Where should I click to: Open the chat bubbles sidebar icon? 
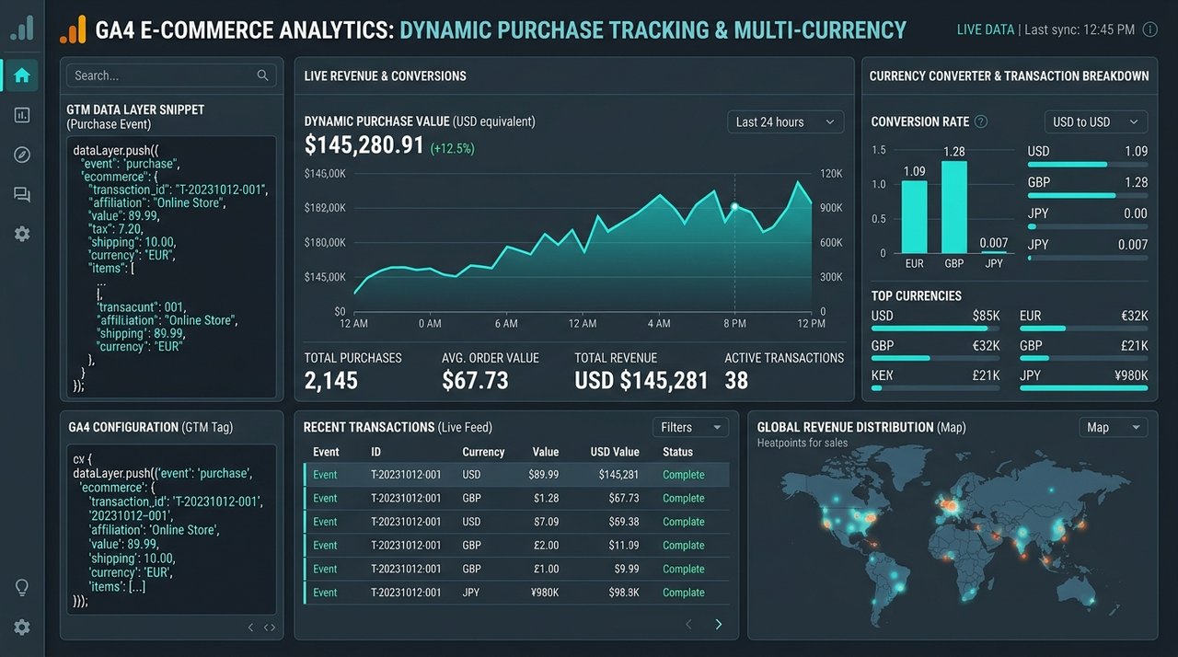point(22,194)
